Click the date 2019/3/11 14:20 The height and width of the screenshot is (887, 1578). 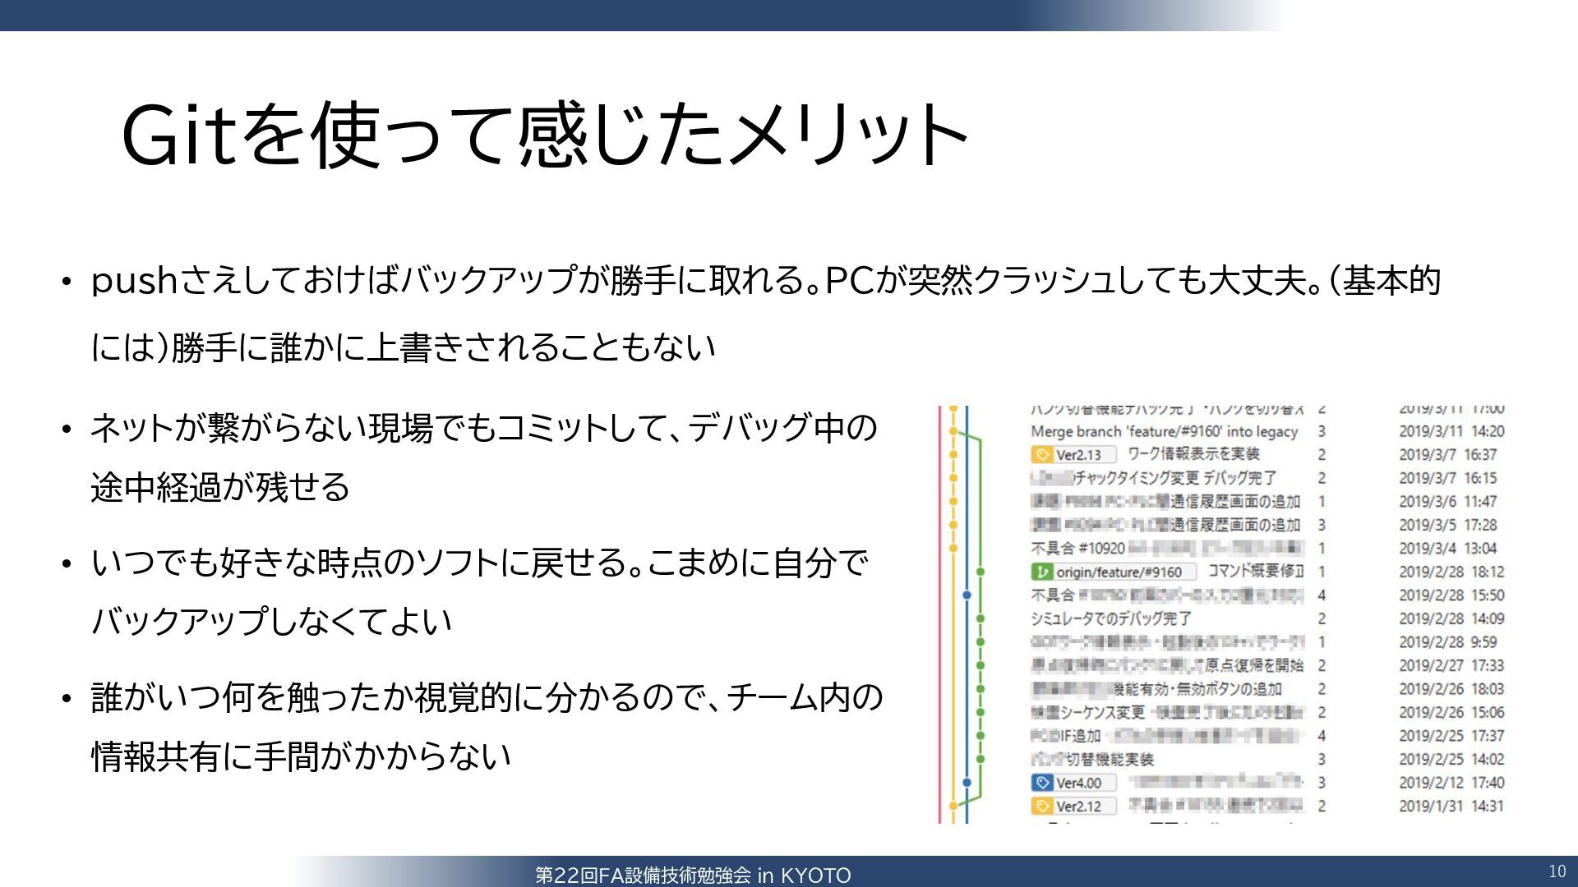[x=1451, y=431]
